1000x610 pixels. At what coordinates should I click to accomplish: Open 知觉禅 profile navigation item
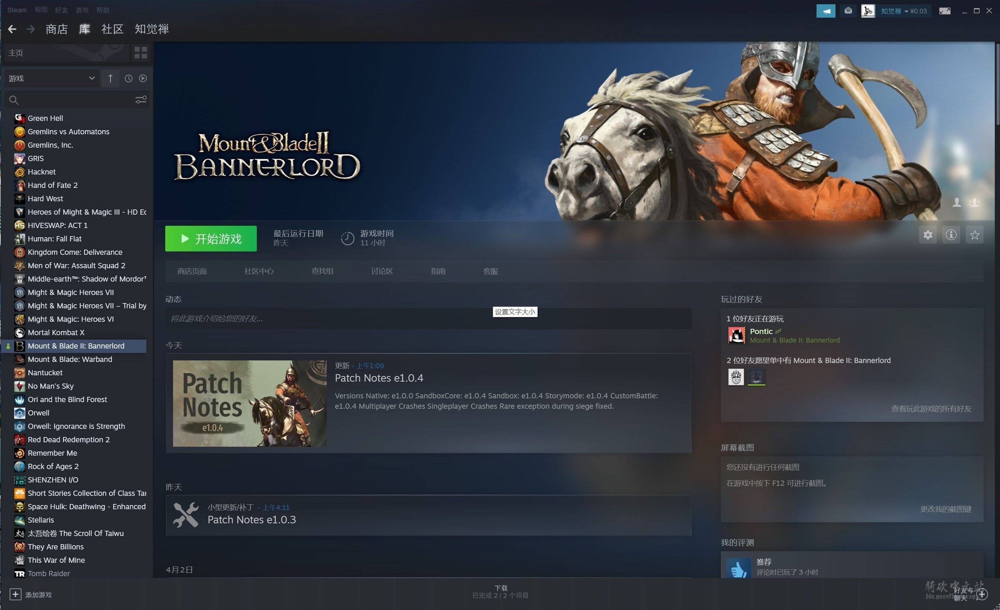(152, 29)
